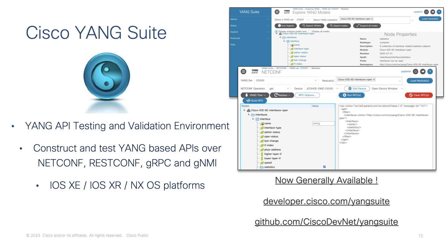Expand the Explore sidebar menu
Viewport: 446px width, 251px height.
tap(250, 32)
